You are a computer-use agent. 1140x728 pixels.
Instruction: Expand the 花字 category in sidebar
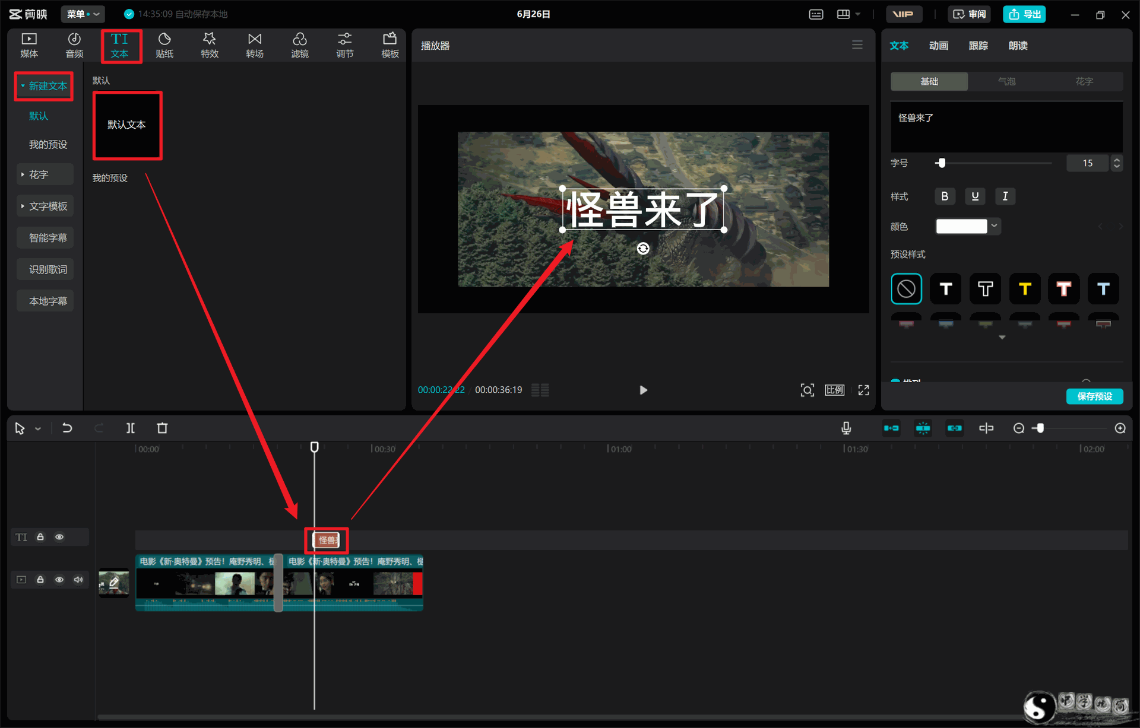(45, 174)
